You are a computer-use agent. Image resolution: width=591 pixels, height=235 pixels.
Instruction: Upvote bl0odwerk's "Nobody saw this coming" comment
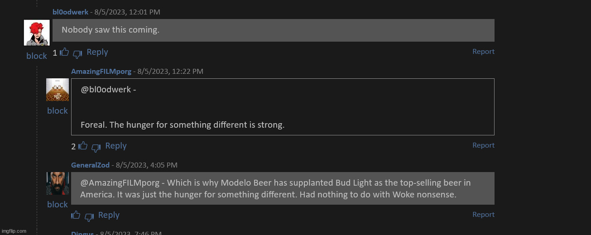(64, 52)
